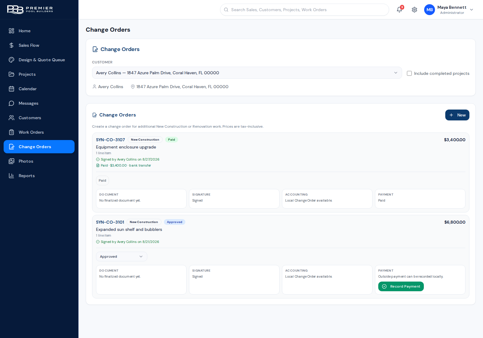The height and width of the screenshot is (338, 483).
Task: Click 'Expanded sun shelf and bubblers' title
Action: [x=129, y=229]
